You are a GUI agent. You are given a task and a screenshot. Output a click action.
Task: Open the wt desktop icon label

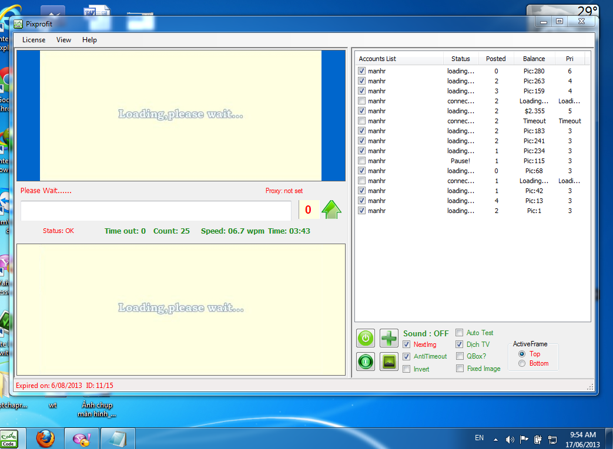53,405
